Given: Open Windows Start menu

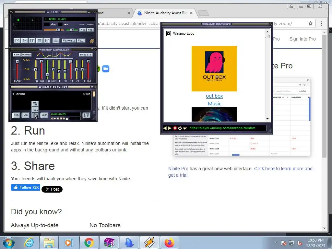Looking at the screenshot, I should (9, 243).
